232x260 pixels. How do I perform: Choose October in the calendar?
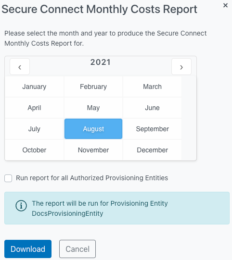[x=34, y=150]
